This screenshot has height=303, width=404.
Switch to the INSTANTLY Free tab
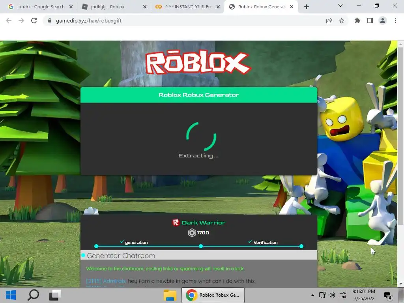188,7
